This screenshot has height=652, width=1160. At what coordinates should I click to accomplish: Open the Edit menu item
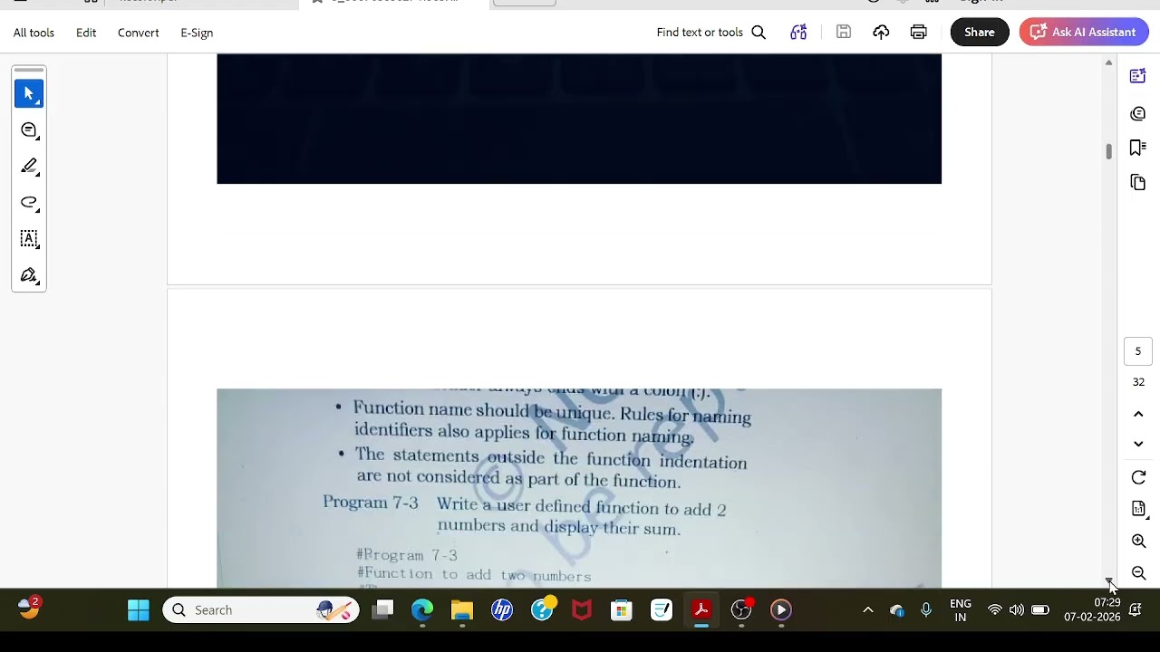point(86,33)
